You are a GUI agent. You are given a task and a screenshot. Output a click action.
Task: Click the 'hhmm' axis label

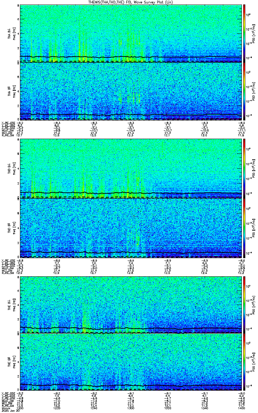point(5,408)
